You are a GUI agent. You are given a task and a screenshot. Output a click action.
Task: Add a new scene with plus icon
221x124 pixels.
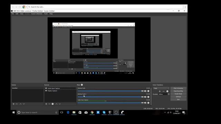[x=13, y=104]
